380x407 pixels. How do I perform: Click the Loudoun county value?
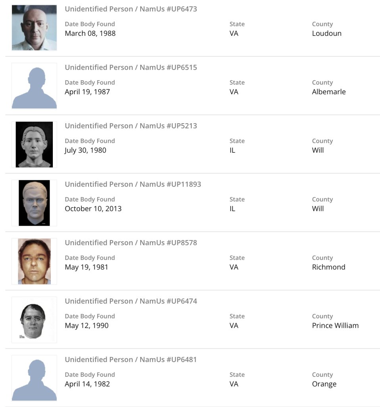coord(326,33)
